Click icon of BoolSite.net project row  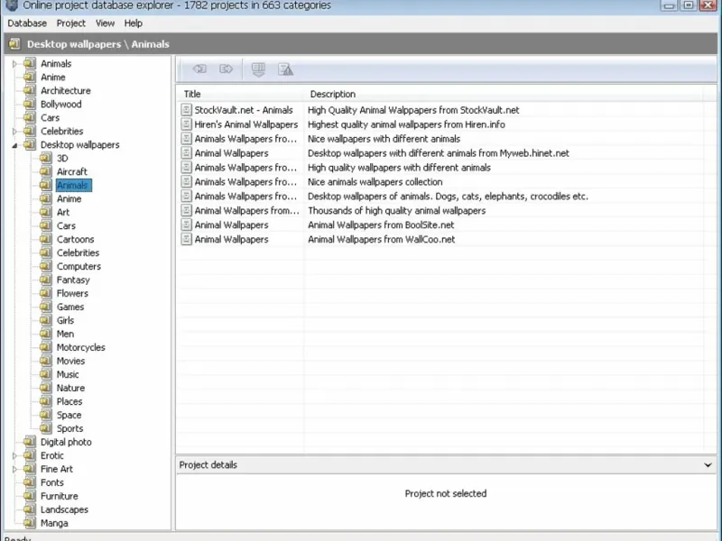coord(186,225)
